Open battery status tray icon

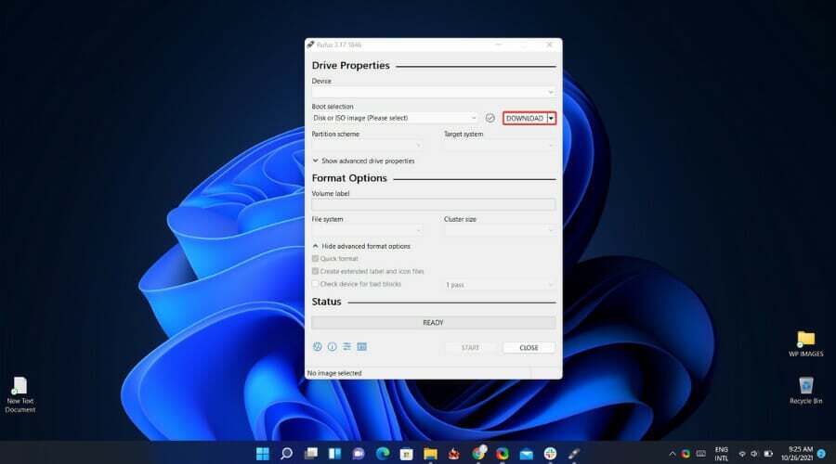(x=768, y=454)
